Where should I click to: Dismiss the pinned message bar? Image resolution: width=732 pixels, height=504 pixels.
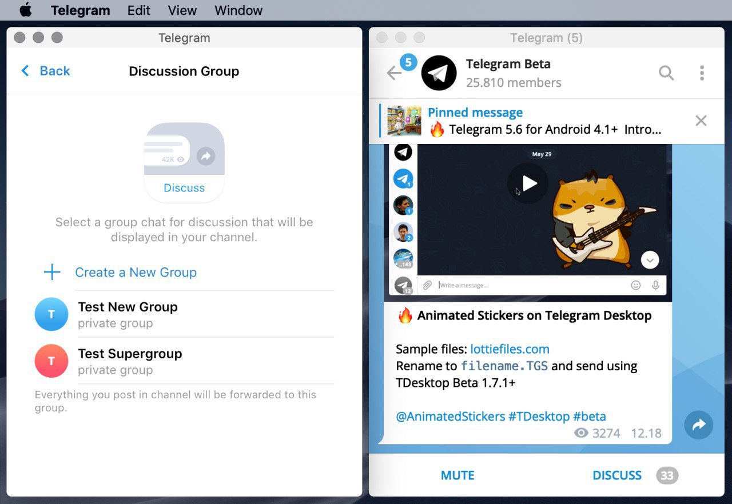[x=701, y=121]
